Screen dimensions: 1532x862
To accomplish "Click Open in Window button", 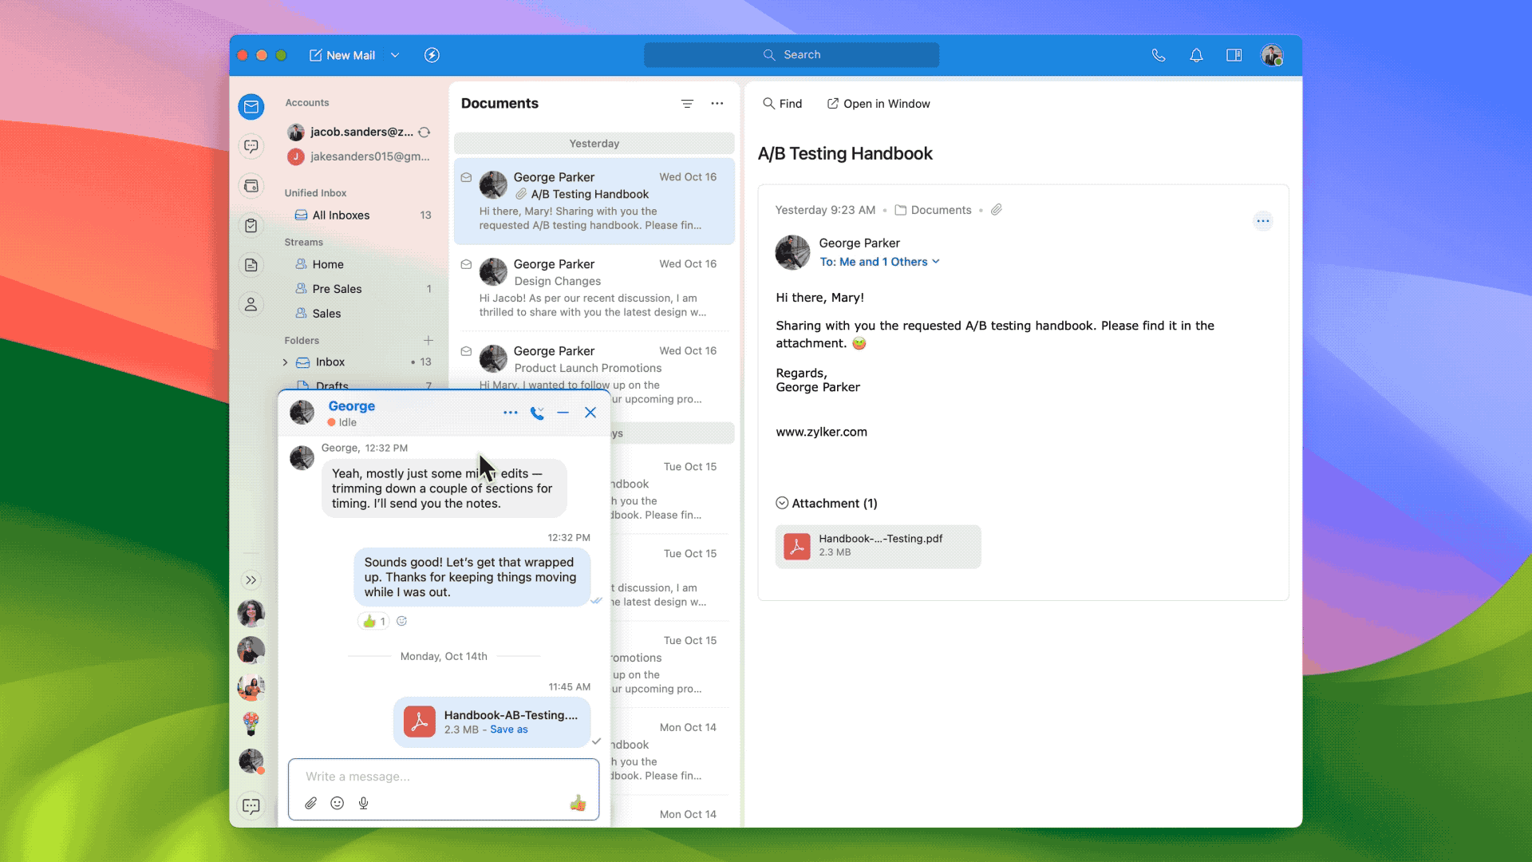I will pos(879,104).
